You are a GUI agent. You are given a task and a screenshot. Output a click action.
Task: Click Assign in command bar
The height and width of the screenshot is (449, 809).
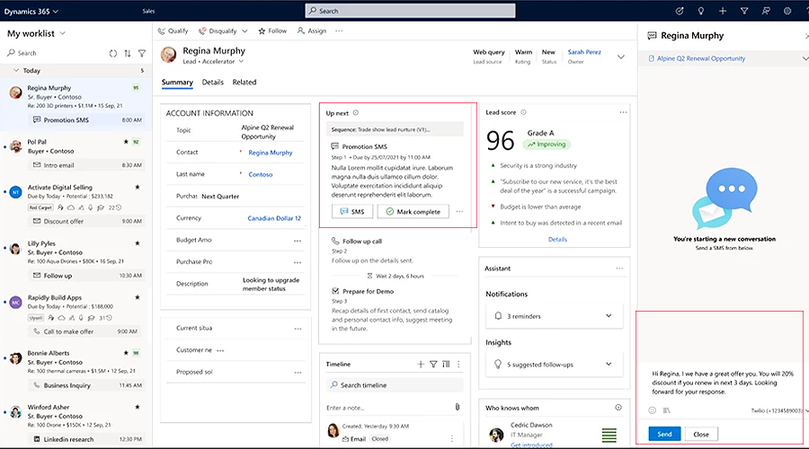coord(312,31)
